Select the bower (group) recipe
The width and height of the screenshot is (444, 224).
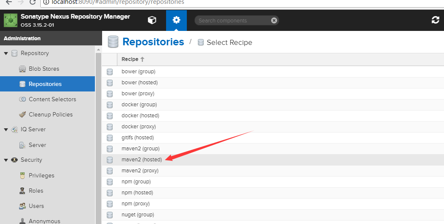273,72
